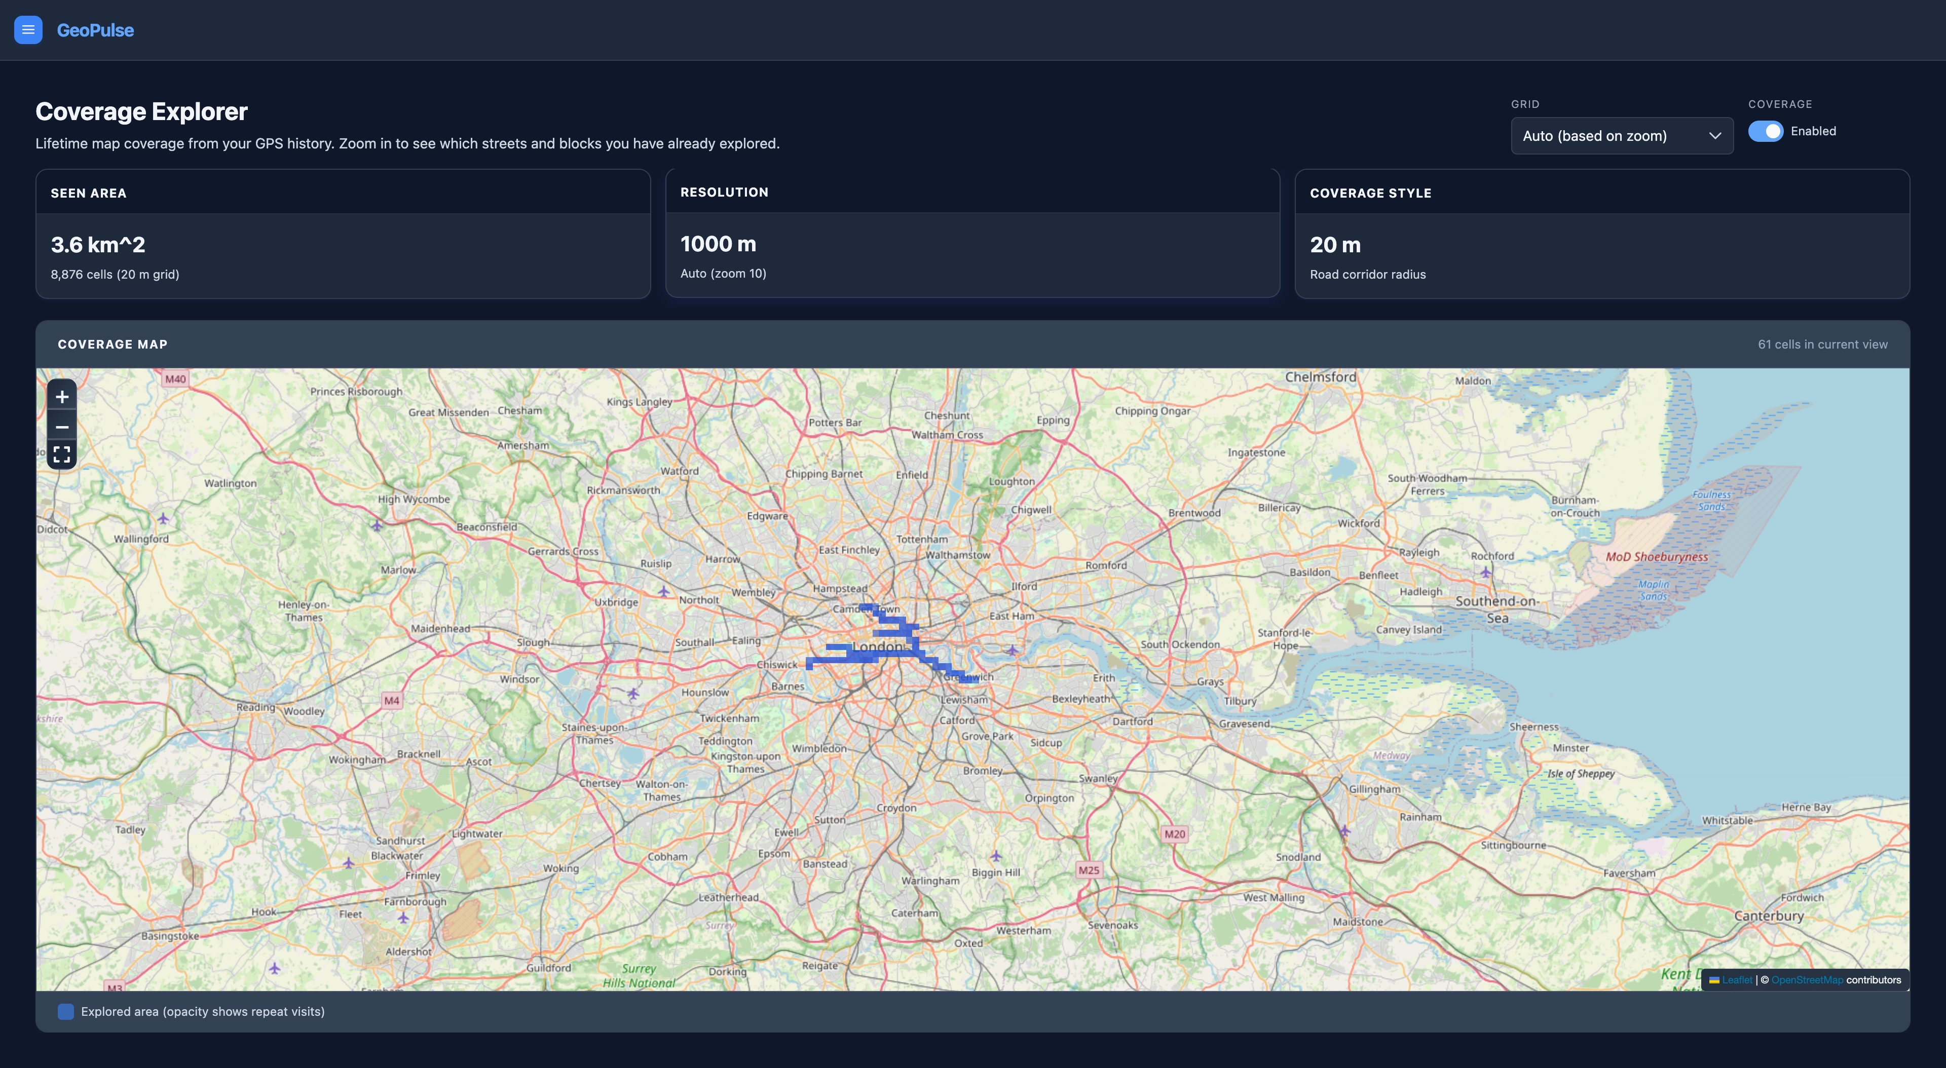The height and width of the screenshot is (1068, 1946).
Task: Click the Biggin Hill airport icon
Action: coord(996,856)
